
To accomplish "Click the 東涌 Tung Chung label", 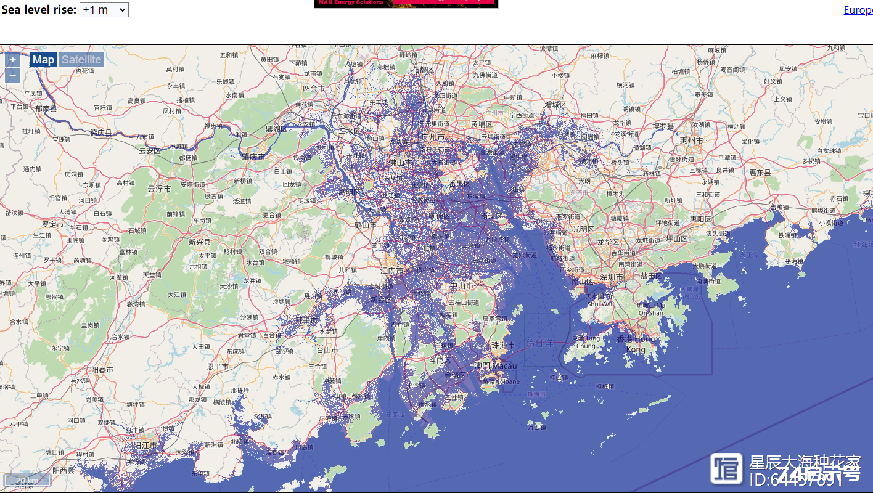I will tap(586, 342).
